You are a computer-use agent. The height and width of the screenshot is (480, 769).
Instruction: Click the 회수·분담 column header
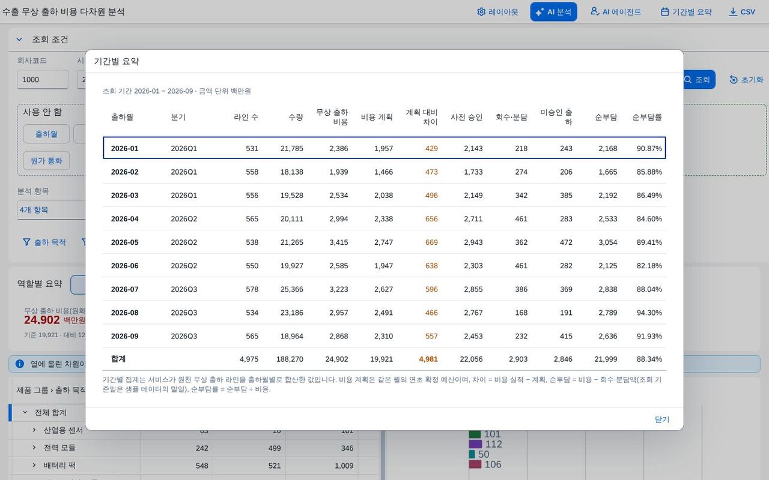(511, 117)
